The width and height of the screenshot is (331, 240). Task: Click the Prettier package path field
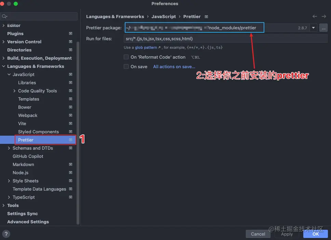coord(216,28)
